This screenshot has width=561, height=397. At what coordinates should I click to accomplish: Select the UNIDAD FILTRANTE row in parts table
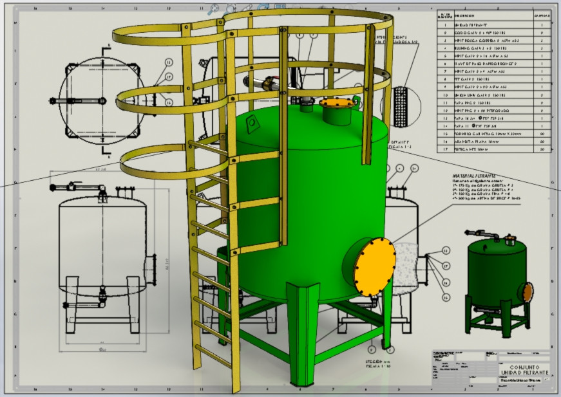point(494,25)
